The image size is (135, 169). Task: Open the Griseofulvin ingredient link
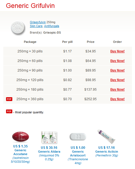pos(38,22)
